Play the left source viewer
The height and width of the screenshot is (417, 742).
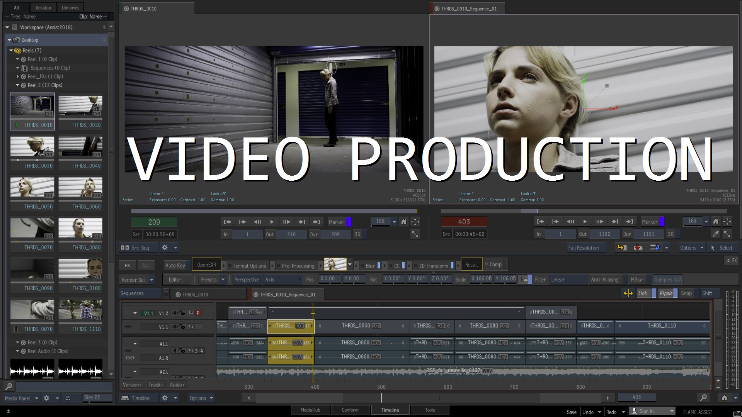pos(272,222)
